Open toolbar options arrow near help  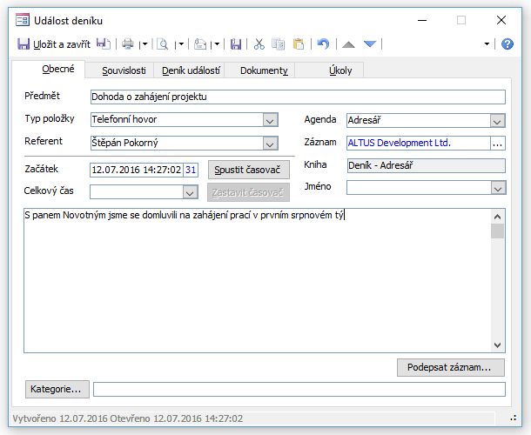[x=487, y=44]
